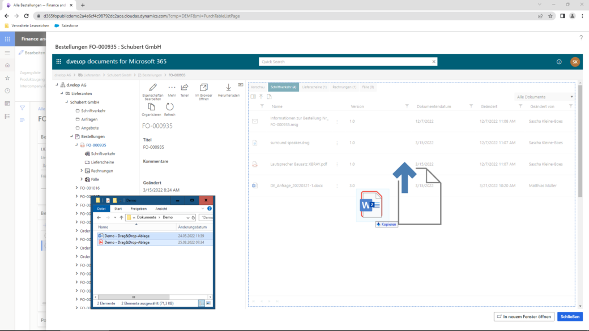589x331 pixels.
Task: Select Anfragen folder in the tree
Action: pyautogui.click(x=89, y=119)
